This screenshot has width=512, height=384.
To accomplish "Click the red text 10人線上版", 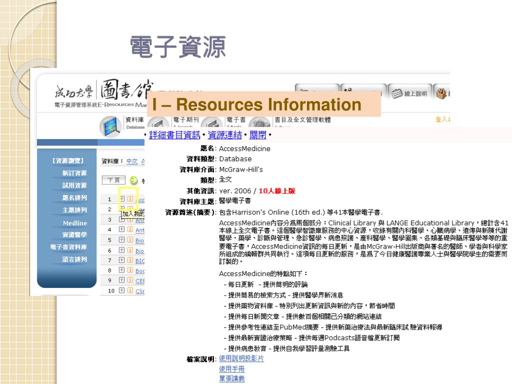I will point(277,190).
